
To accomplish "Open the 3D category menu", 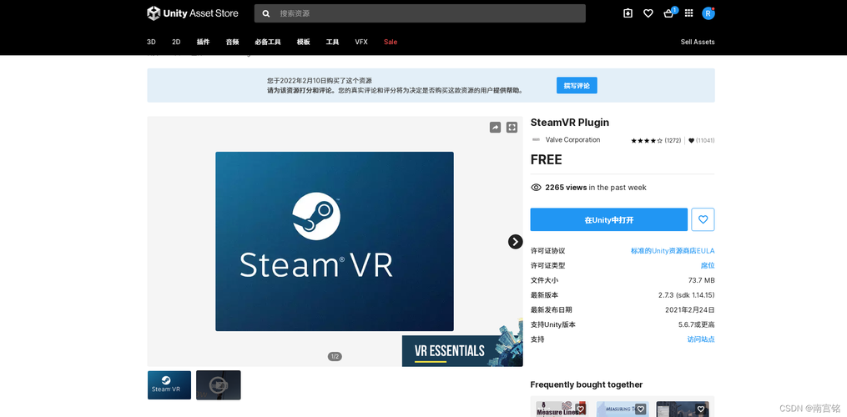I will [151, 42].
